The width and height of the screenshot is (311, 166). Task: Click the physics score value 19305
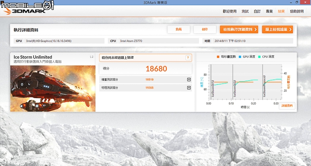pos(149,88)
